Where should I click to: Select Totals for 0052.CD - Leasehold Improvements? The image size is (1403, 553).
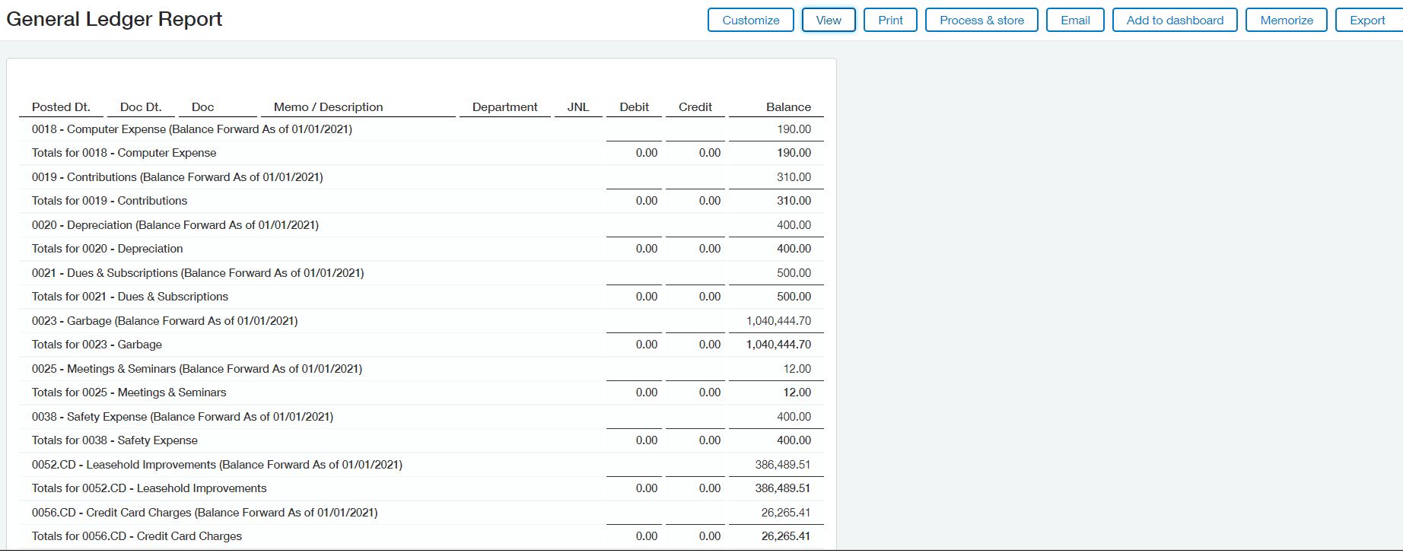(x=422, y=488)
